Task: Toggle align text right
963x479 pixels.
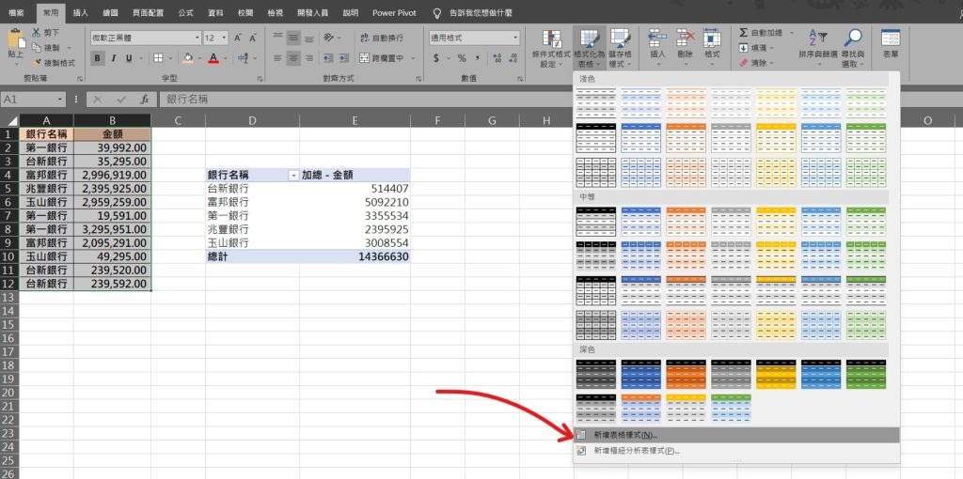Action: [308, 58]
